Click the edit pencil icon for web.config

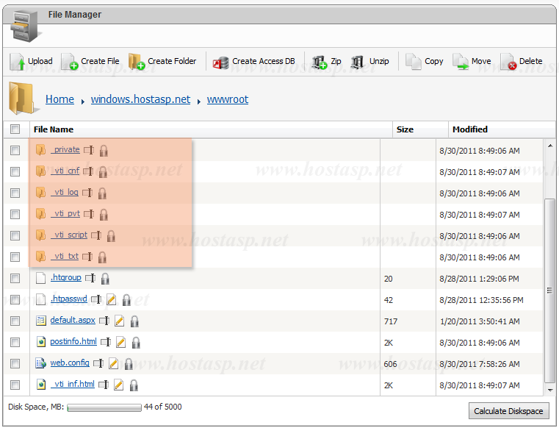click(113, 363)
